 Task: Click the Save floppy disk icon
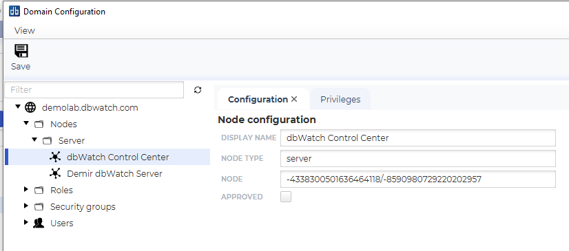[x=21, y=51]
